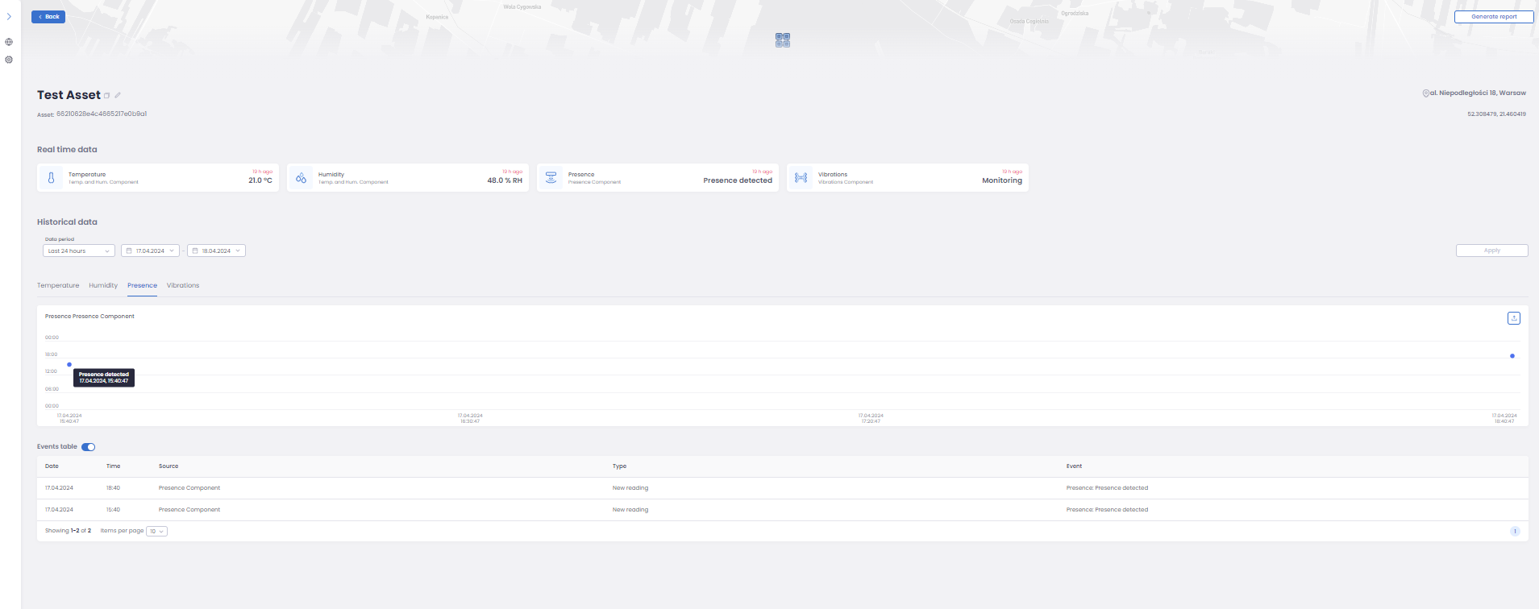Viewport: 1539px width, 609px height.
Task: Open the globe map view icon
Action: tap(9, 42)
